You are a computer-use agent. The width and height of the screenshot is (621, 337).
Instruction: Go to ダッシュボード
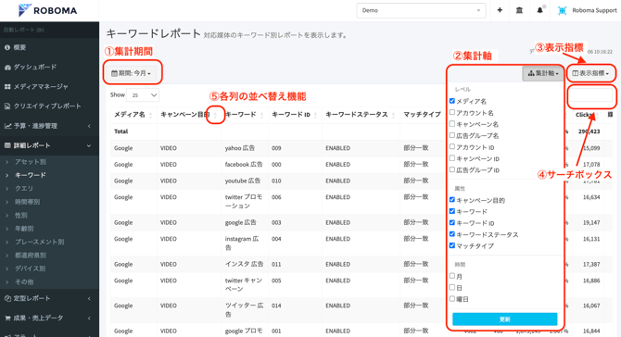pos(31,67)
